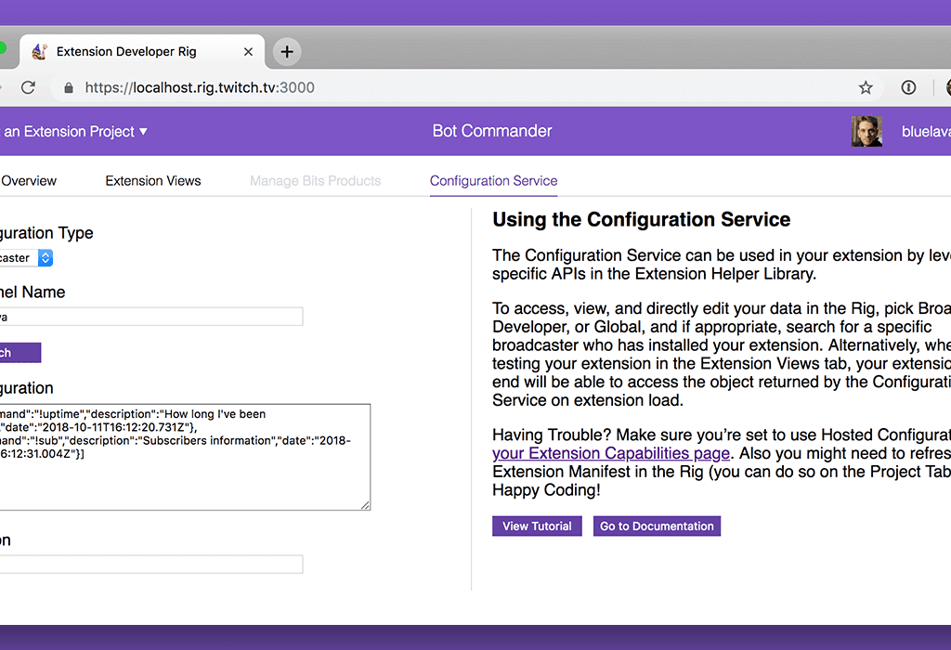Viewport: 951px width, 650px height.
Task: Click the View Tutorial button
Action: [x=537, y=526]
